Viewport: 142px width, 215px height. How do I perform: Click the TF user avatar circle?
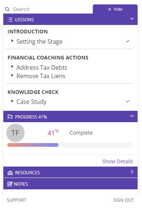pos(15,133)
